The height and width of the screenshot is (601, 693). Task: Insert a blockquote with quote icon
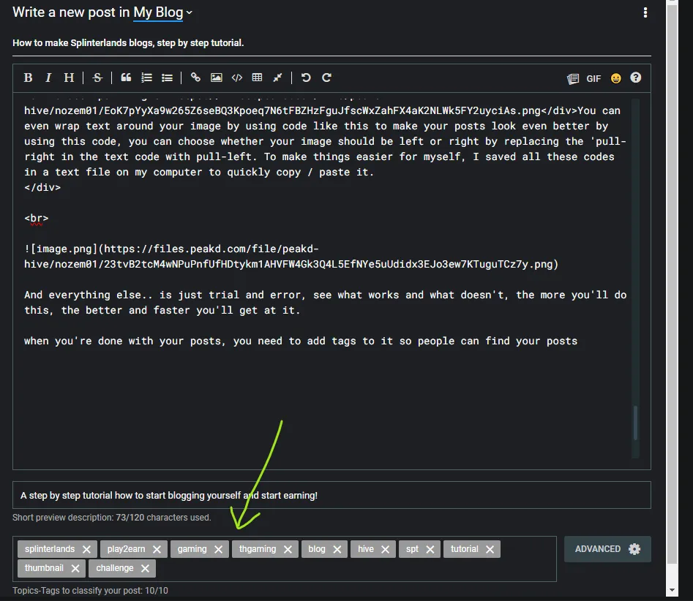[126, 78]
